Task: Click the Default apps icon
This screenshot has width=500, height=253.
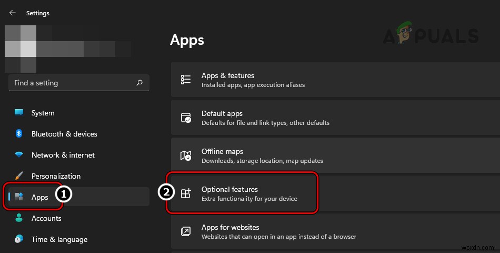Action: [x=186, y=118]
